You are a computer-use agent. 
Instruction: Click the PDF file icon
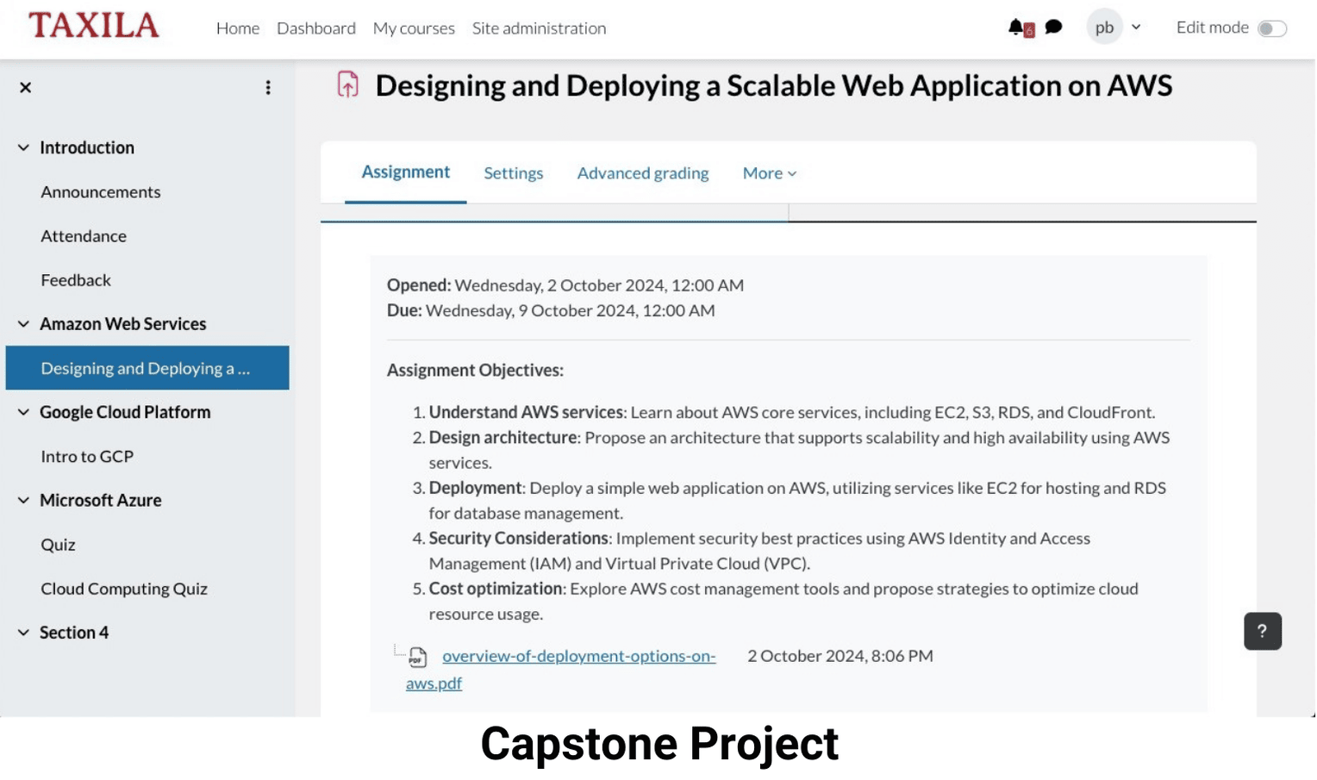click(417, 658)
